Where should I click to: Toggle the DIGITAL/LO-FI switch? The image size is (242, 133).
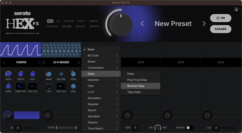[x=49, y=88]
